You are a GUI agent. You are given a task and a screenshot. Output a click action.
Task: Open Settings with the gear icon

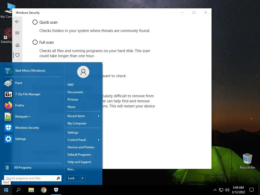(x=33, y=139)
